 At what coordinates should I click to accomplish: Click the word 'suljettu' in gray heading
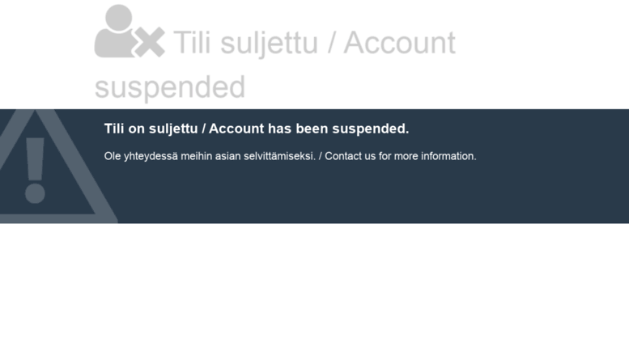coord(270,44)
